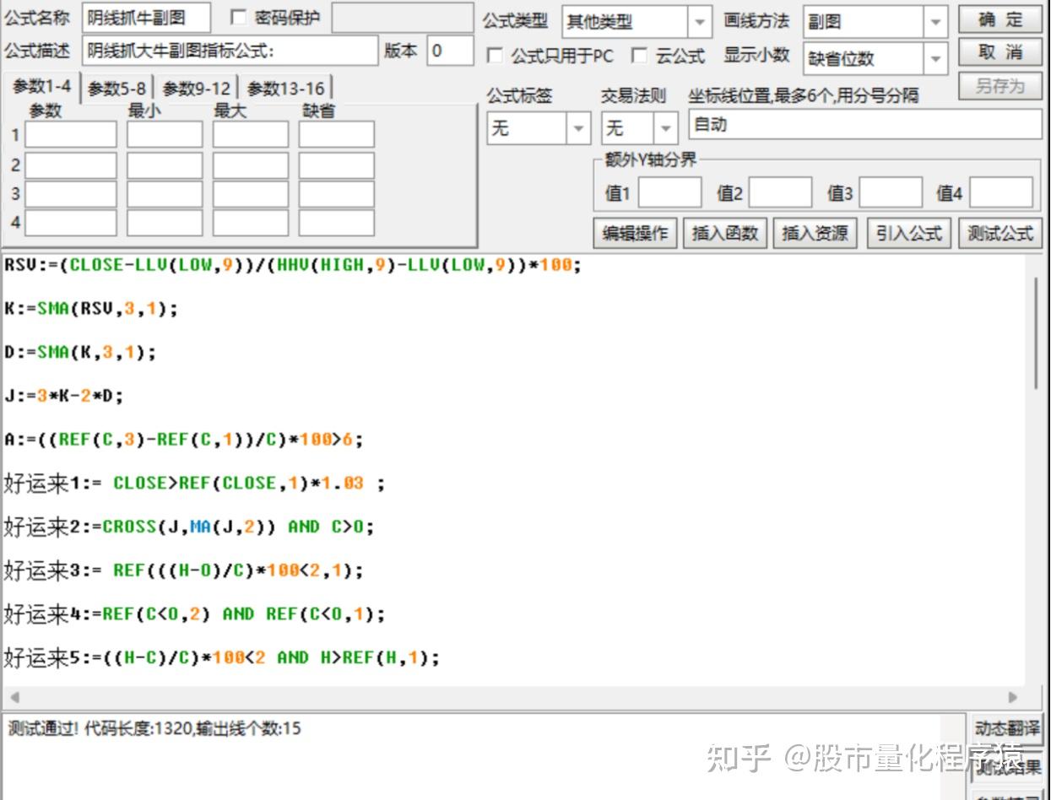Click the 另存为 button

(x=1000, y=86)
